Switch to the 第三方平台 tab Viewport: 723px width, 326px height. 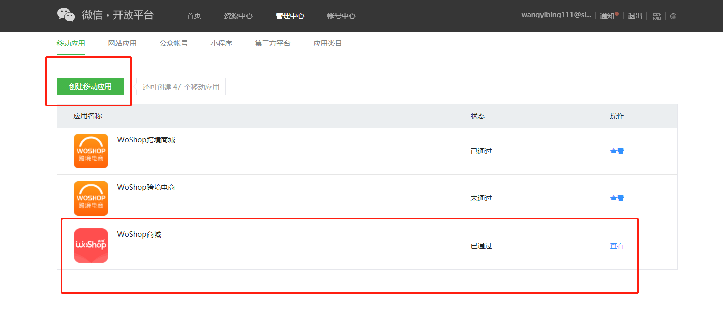coord(273,43)
